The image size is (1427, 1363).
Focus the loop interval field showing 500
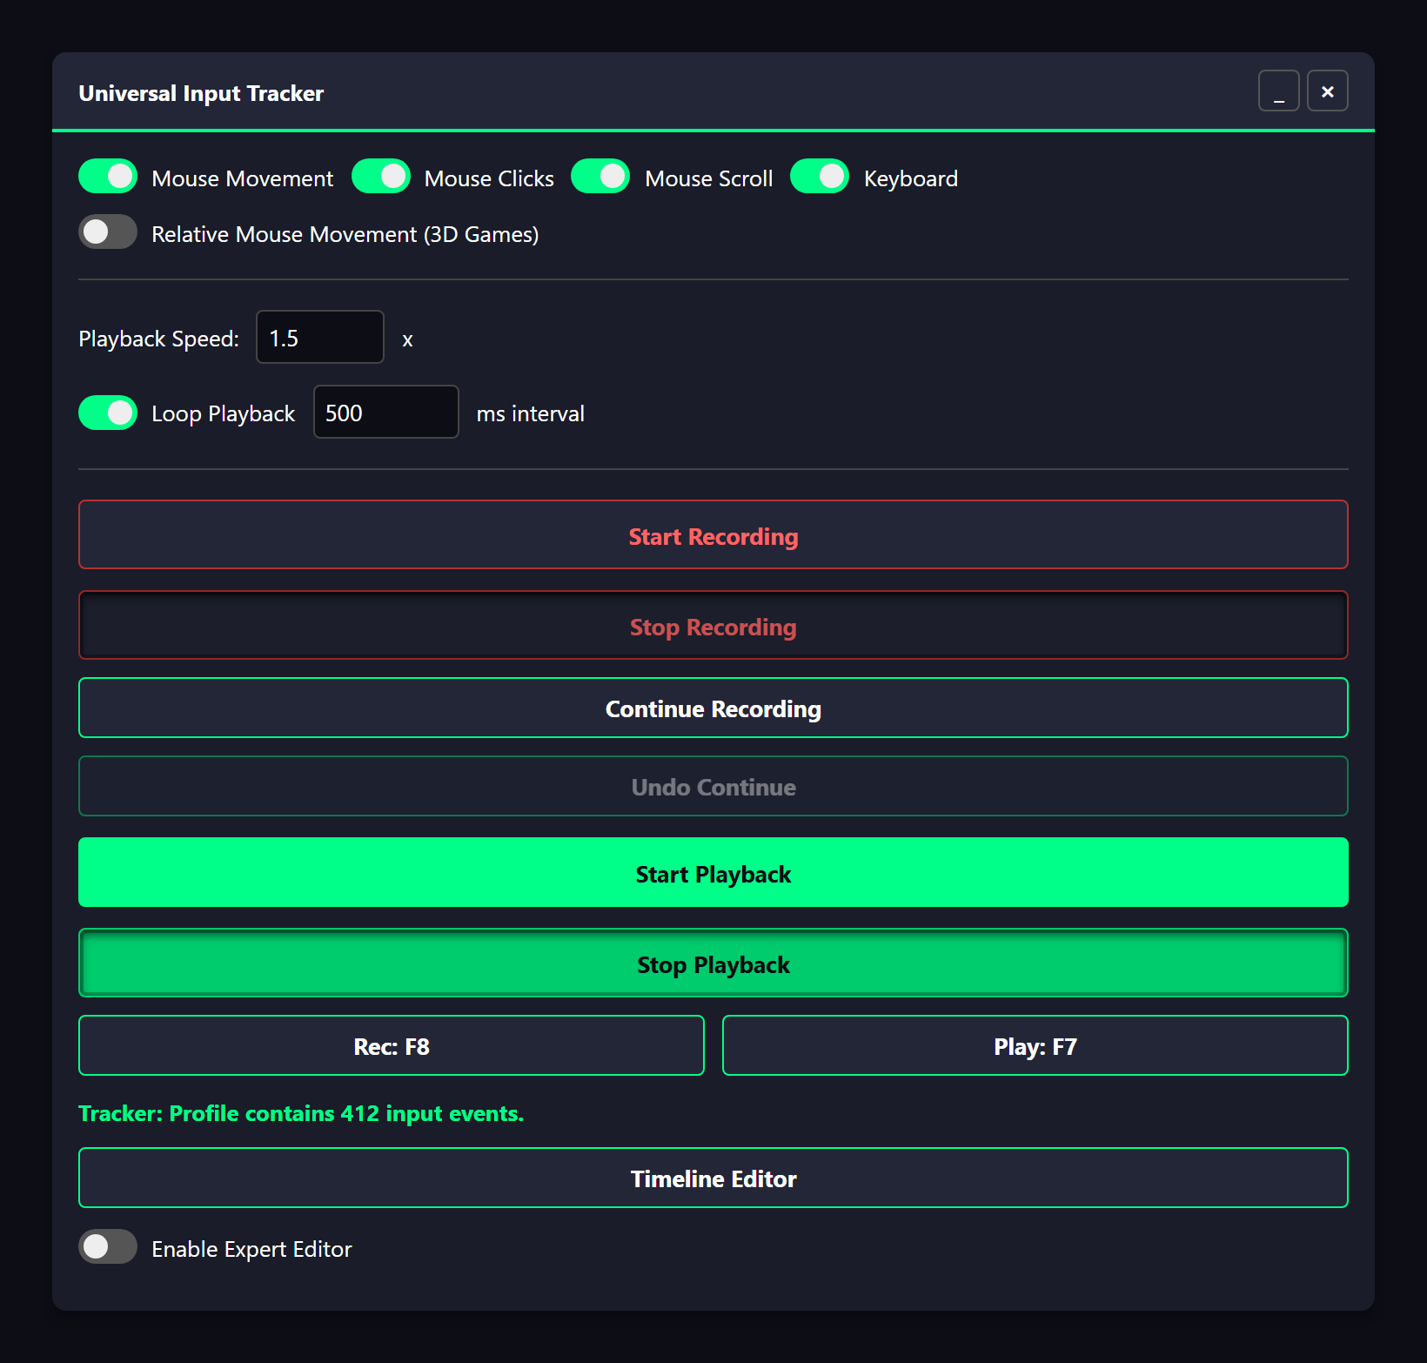(386, 412)
